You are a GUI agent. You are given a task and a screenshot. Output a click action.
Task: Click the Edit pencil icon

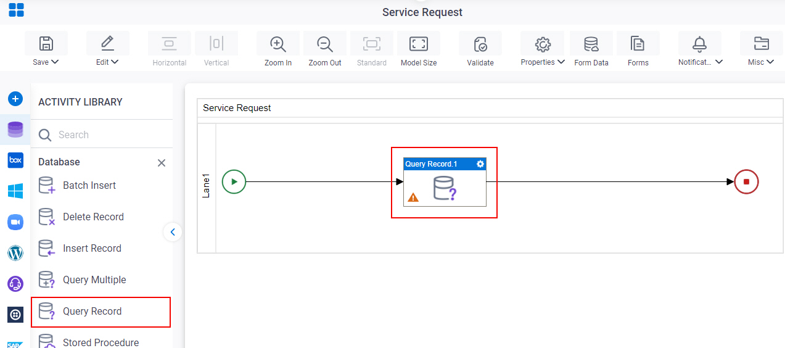[107, 43]
